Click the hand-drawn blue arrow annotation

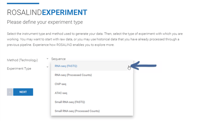coord(144,65)
